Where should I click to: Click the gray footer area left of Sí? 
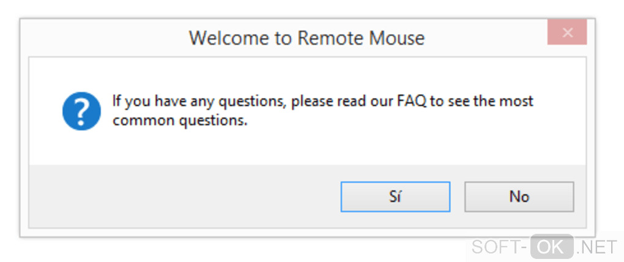(x=184, y=196)
